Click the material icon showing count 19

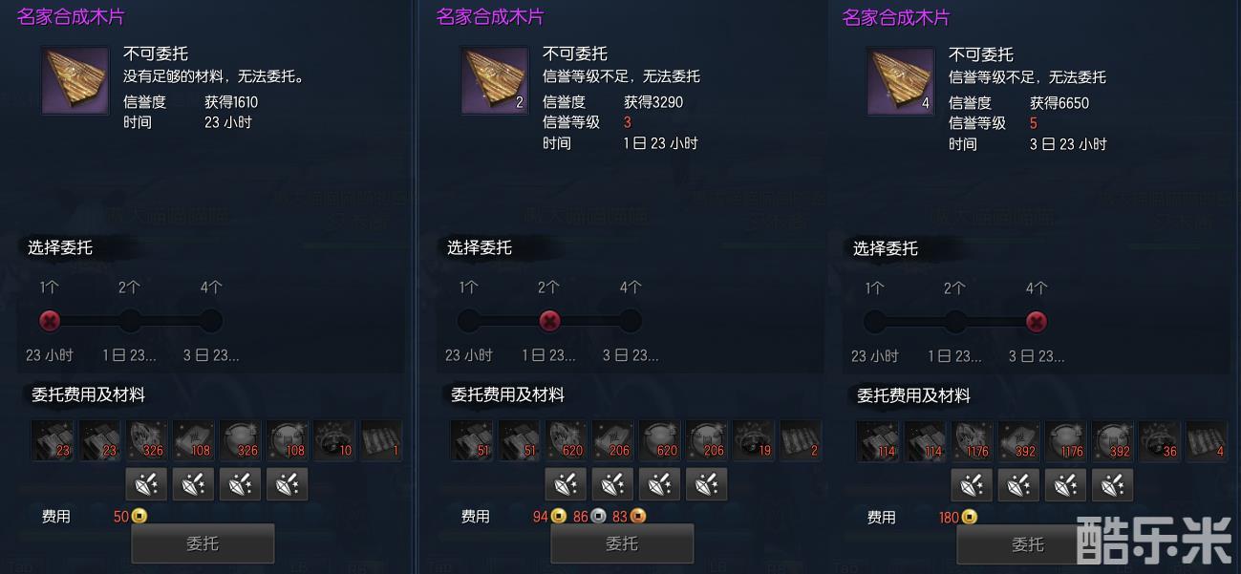click(x=754, y=440)
